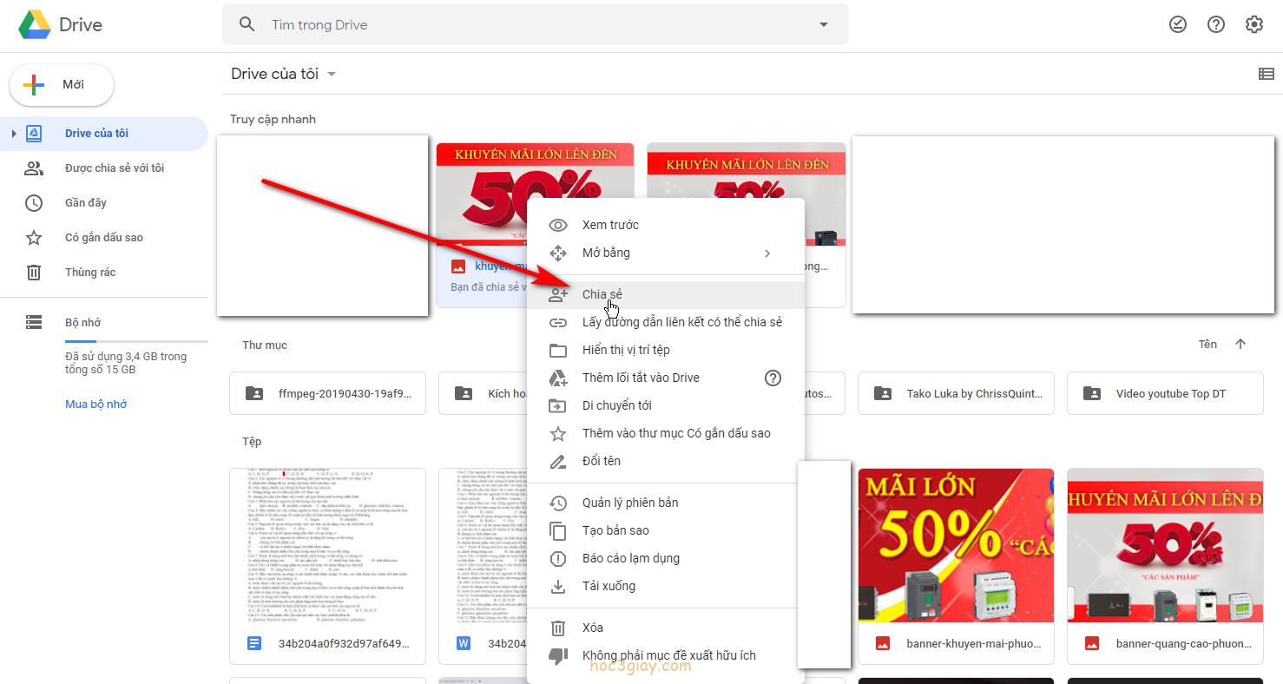This screenshot has width=1283, height=684.
Task: Click the search magnifier icon
Action: [x=247, y=24]
